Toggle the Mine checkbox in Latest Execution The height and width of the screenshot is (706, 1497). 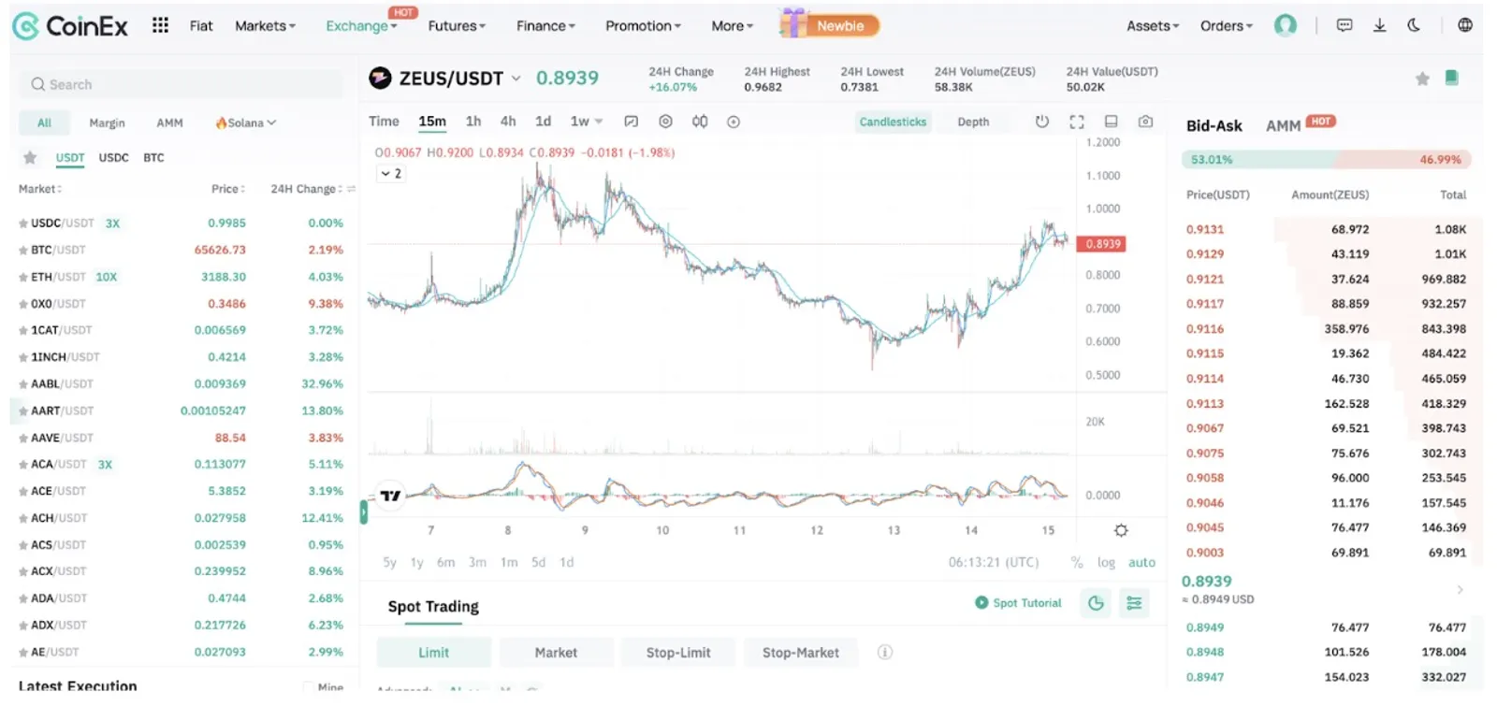click(308, 687)
